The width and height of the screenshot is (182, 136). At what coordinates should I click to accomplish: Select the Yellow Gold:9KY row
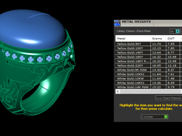point(149,44)
